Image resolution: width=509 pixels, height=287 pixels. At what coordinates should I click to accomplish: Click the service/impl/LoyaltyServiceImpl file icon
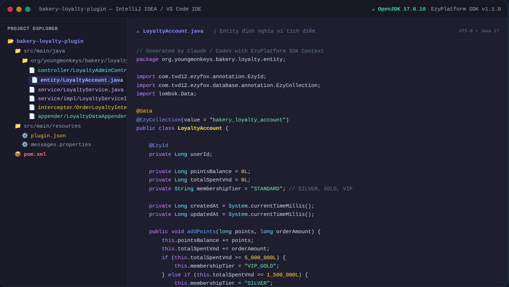[32, 98]
